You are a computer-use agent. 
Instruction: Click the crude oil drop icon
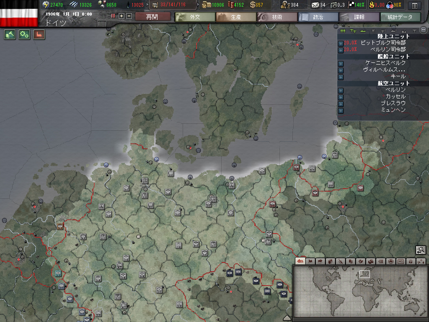point(128,5)
